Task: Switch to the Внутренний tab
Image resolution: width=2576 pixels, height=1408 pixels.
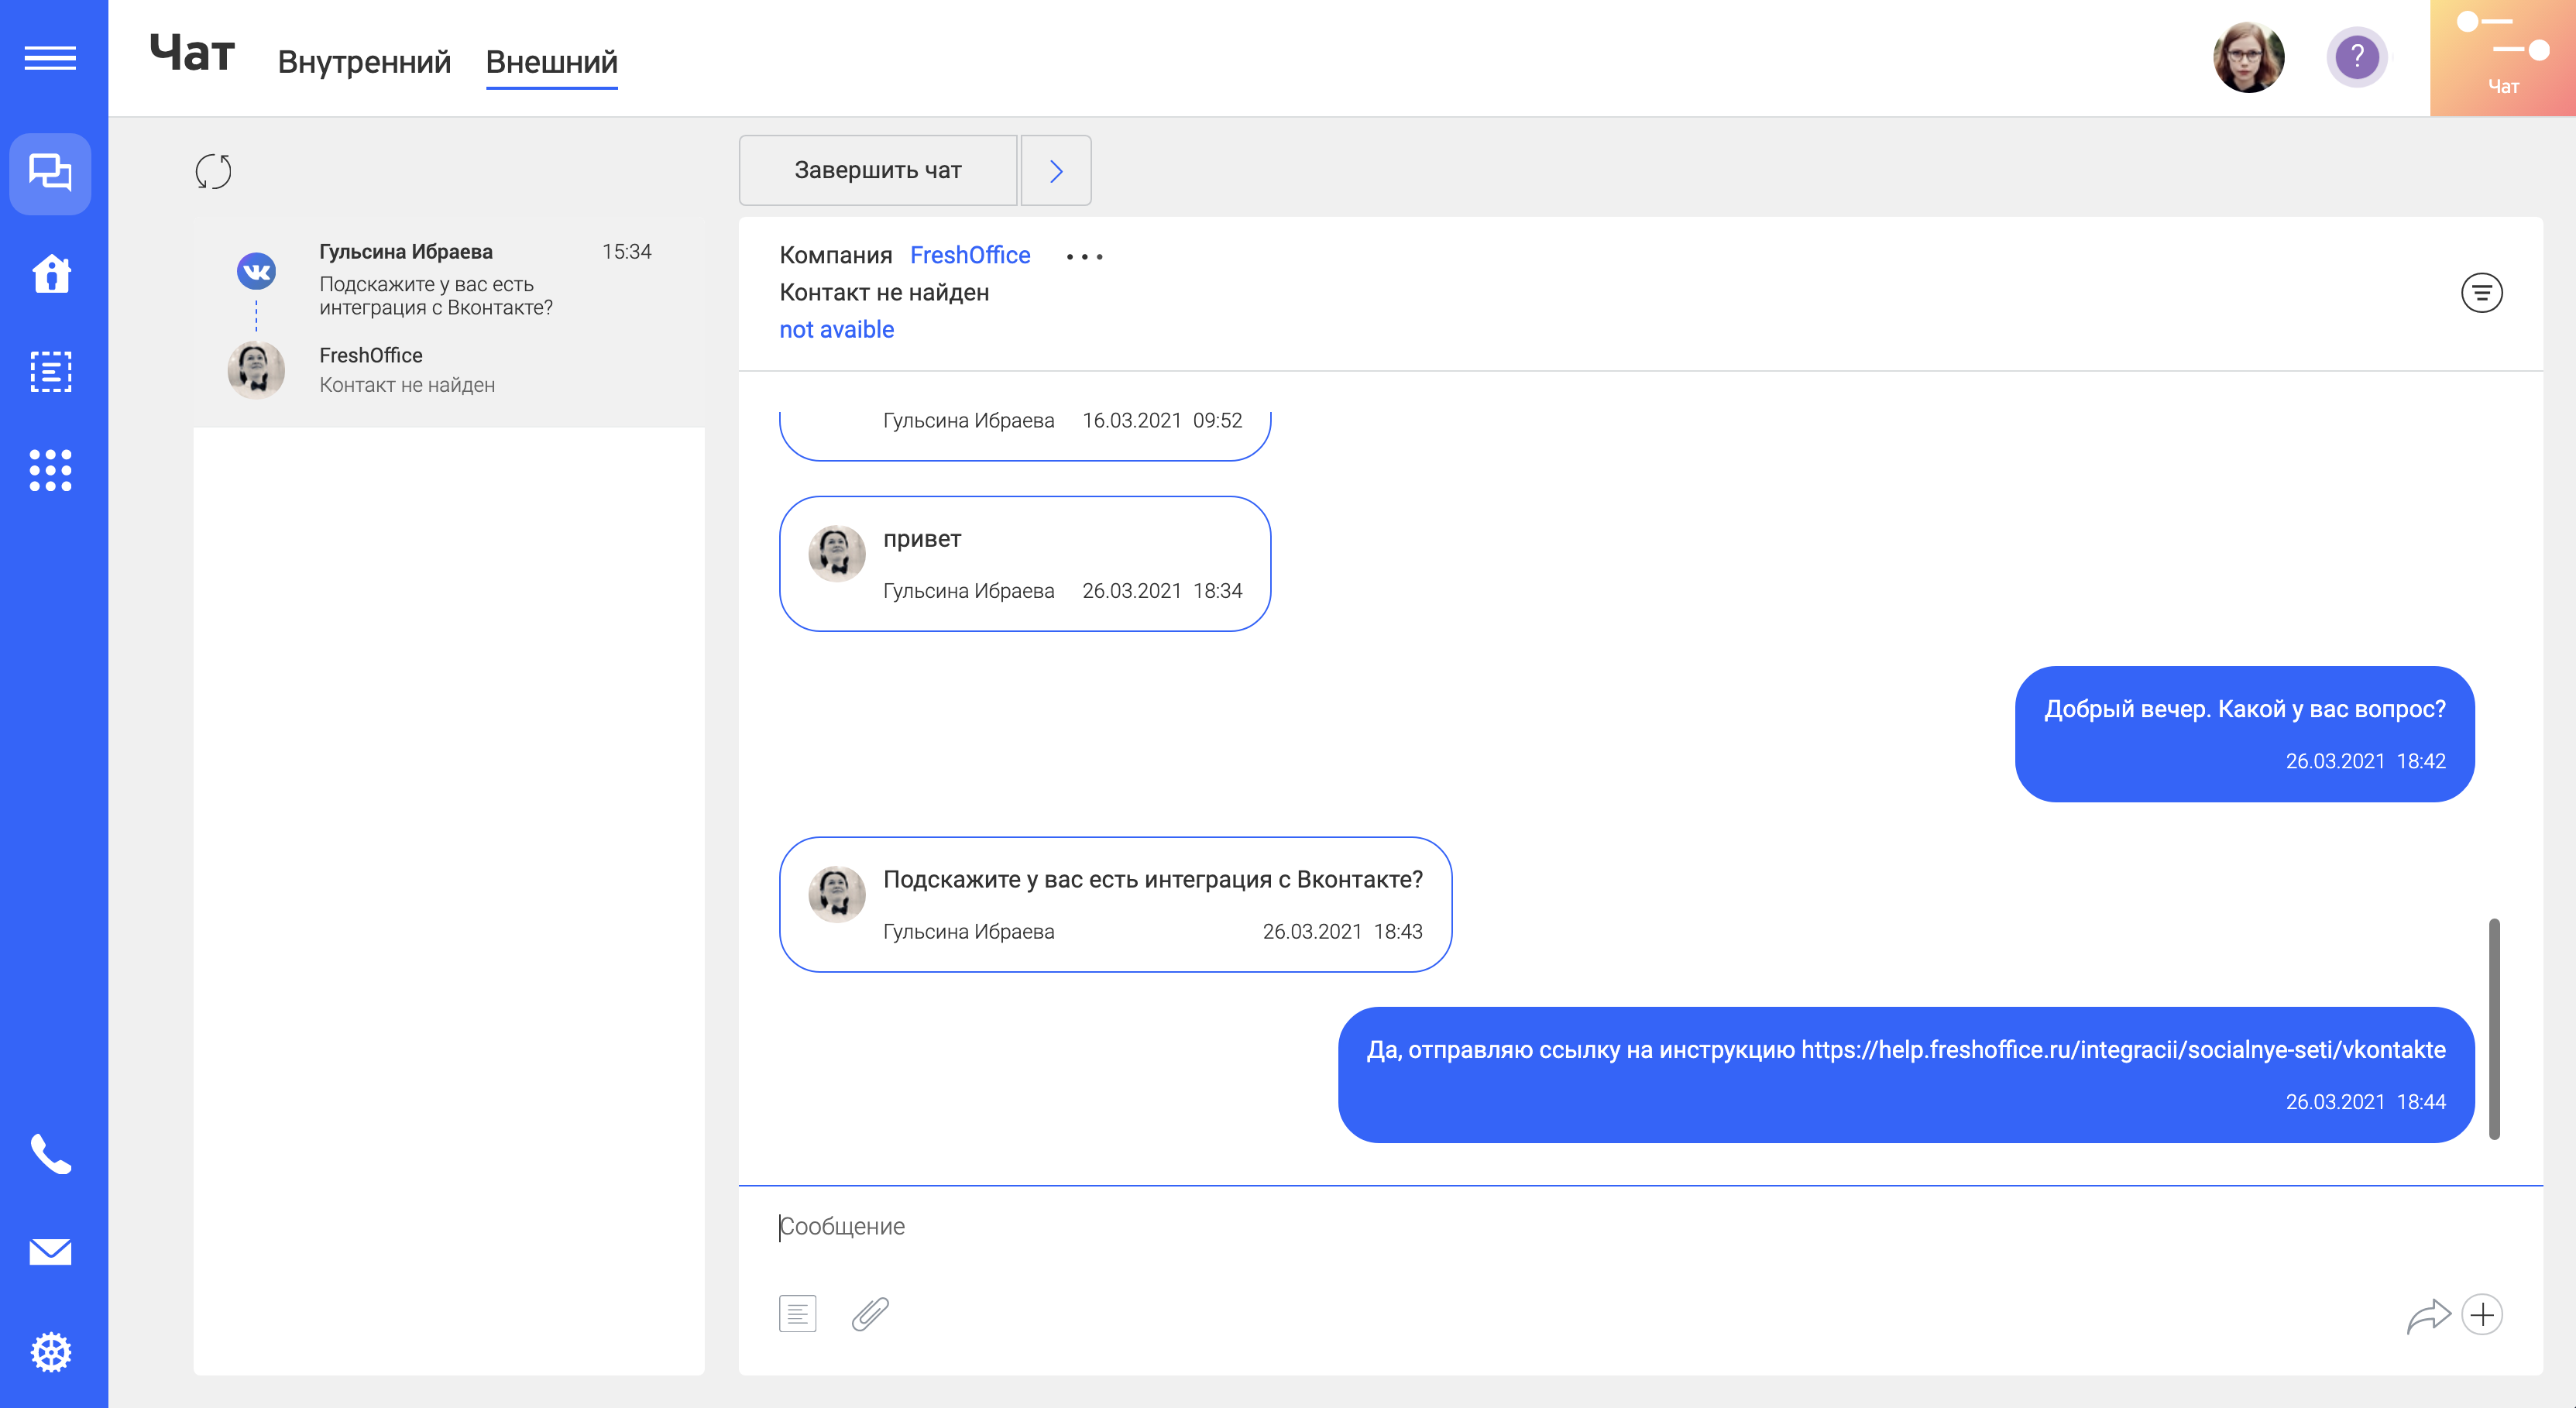Action: 364,62
